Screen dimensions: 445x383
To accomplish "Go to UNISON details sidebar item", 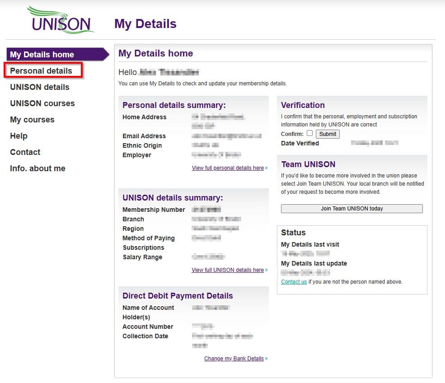I will coord(40,87).
